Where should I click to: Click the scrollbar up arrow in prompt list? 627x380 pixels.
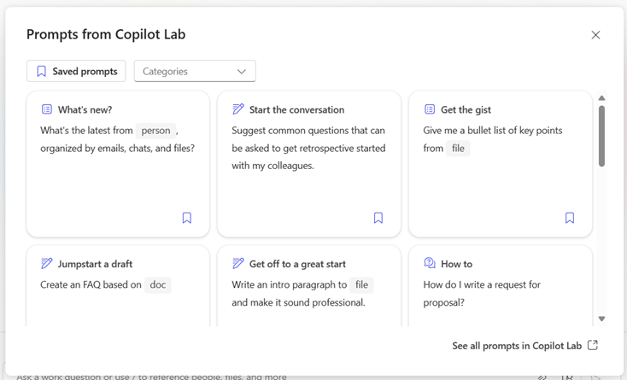coord(602,98)
